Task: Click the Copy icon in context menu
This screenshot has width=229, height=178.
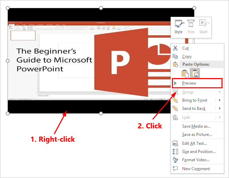Action: coord(175,56)
